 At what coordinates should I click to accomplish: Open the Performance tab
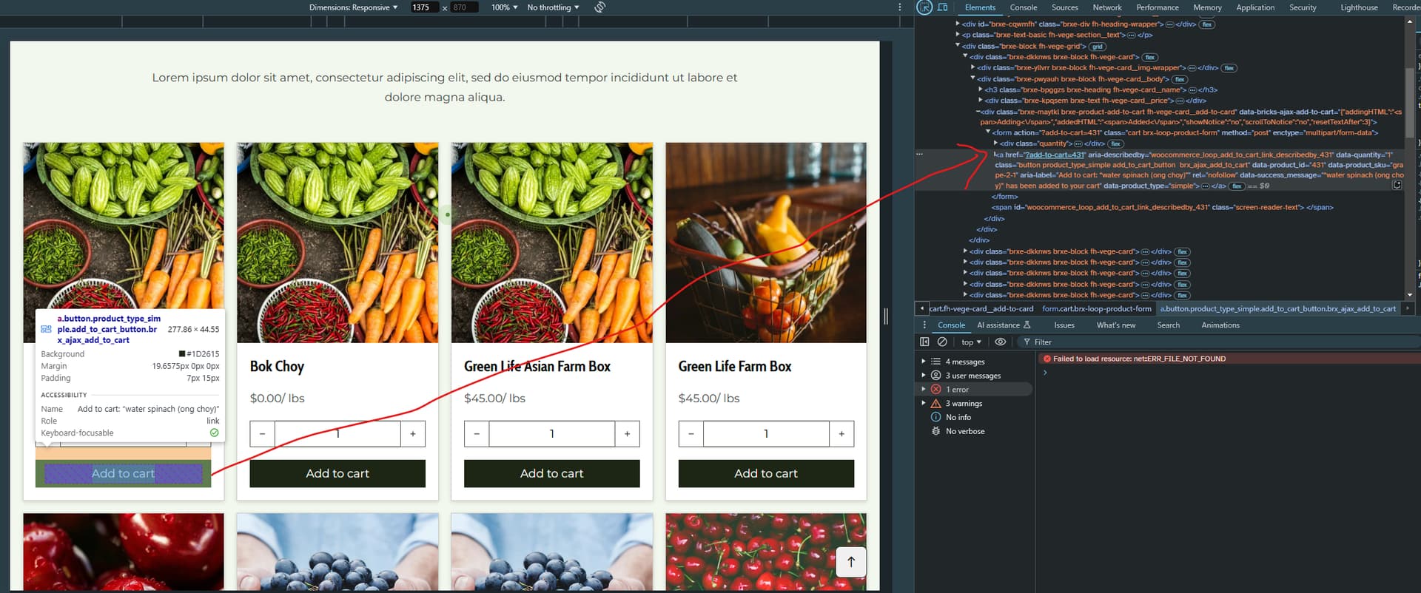click(1158, 7)
